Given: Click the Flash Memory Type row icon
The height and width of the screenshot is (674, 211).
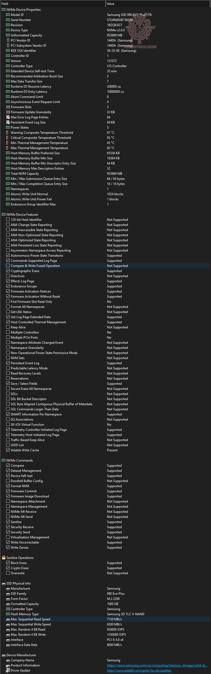Looking at the screenshot, I should (8, 614).
